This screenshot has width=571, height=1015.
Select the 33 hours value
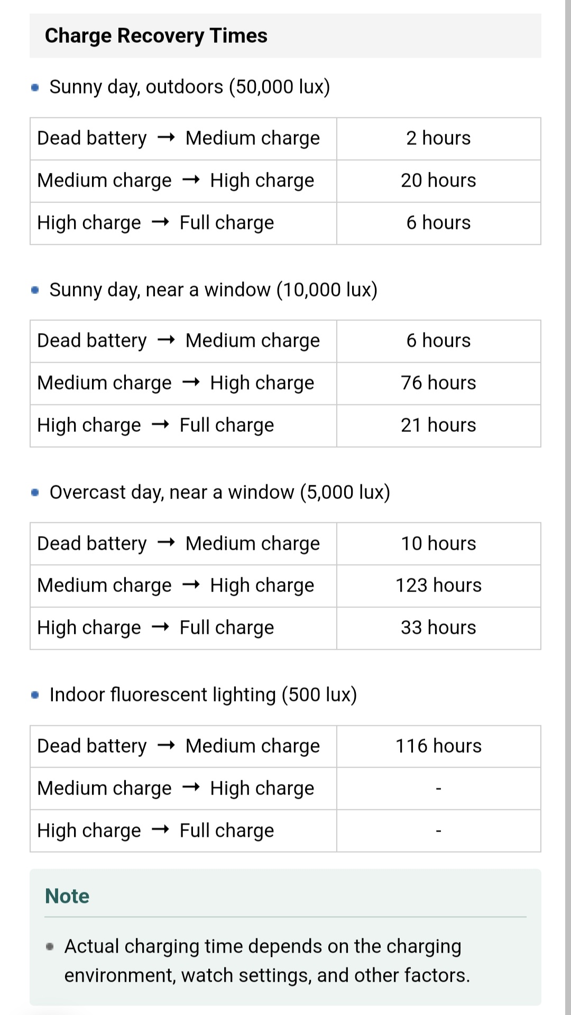(x=438, y=628)
